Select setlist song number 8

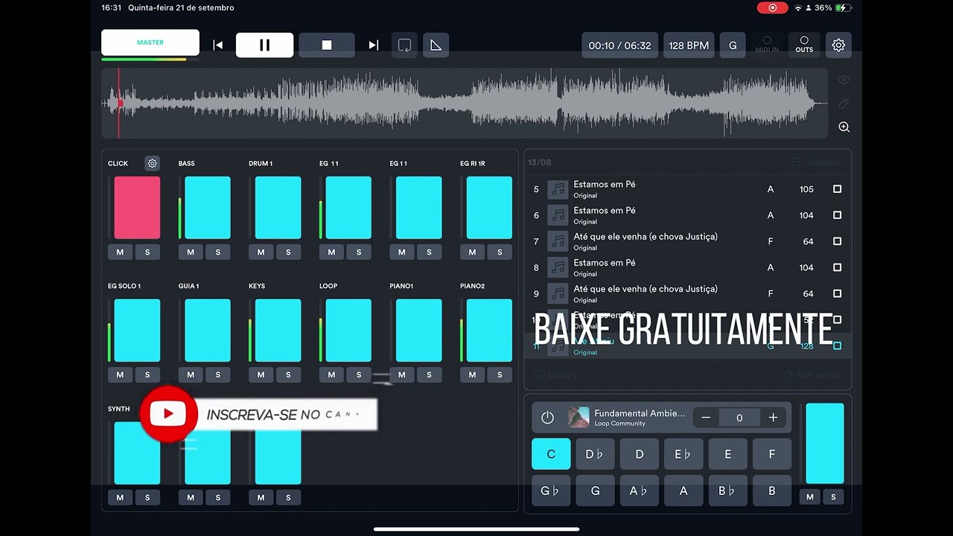click(688, 267)
